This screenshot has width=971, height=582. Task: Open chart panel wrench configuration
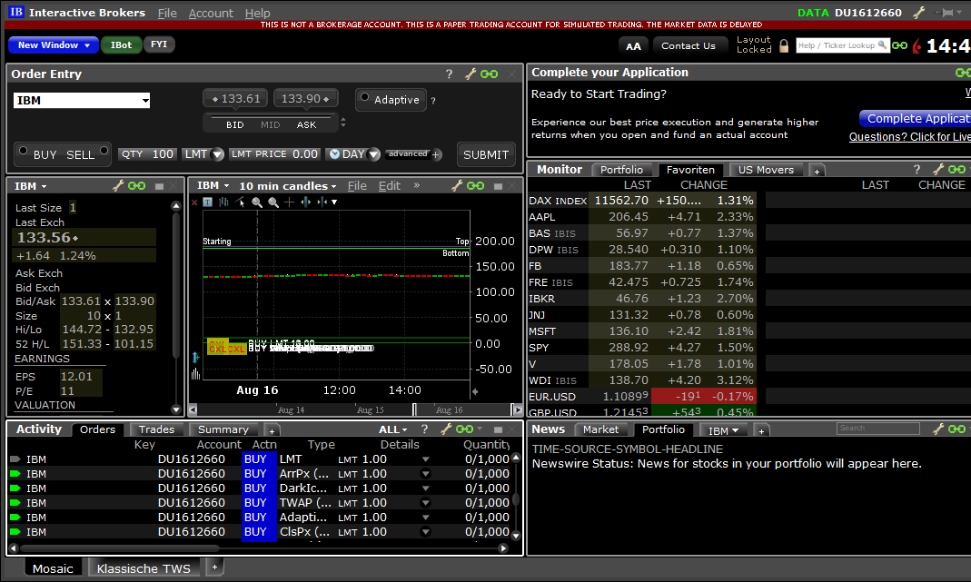click(457, 186)
